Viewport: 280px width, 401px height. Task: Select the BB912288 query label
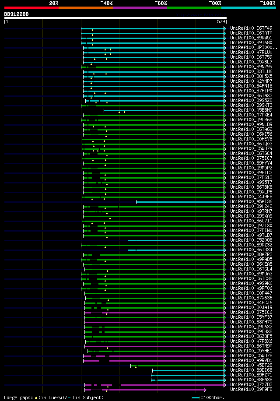(x=16, y=14)
